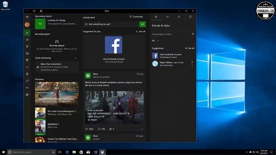Click the Xbox avatar on the shared activity post
The image size is (276, 155).
88,76
